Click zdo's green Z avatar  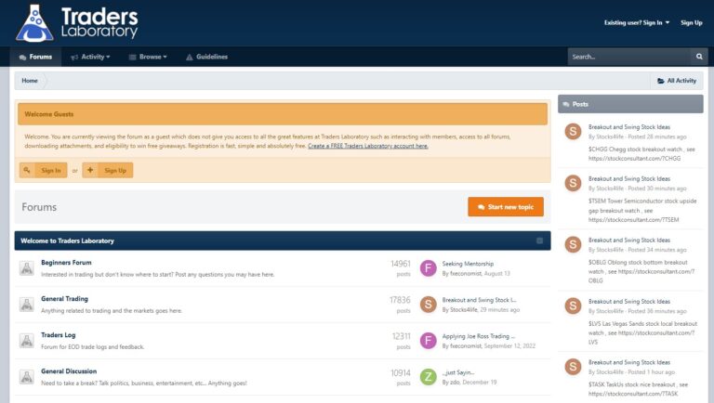(x=428, y=377)
